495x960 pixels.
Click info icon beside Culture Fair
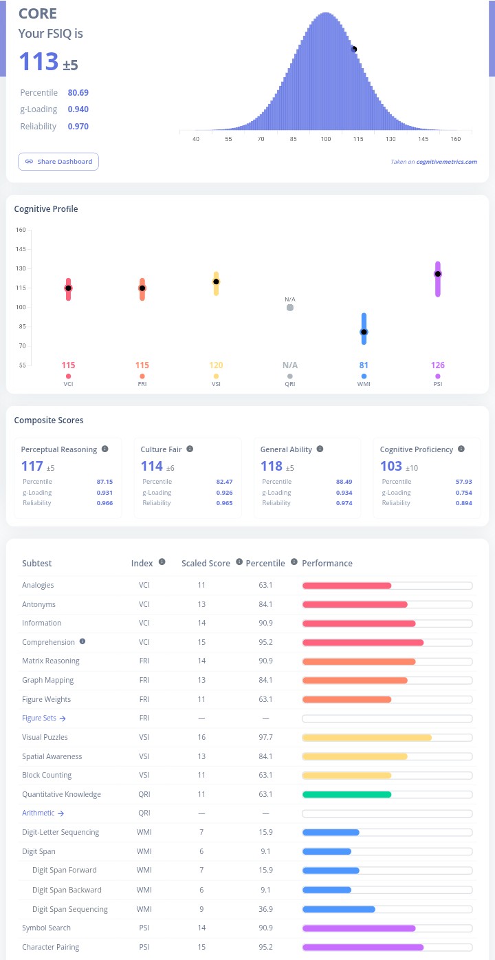pyautogui.click(x=190, y=449)
